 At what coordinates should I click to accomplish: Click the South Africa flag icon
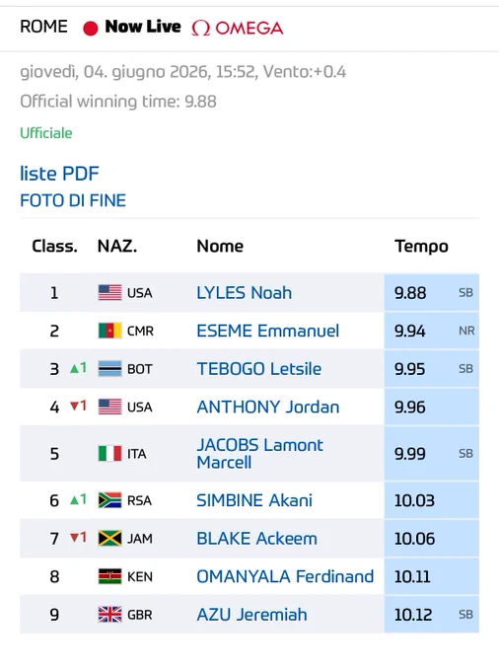pos(109,500)
